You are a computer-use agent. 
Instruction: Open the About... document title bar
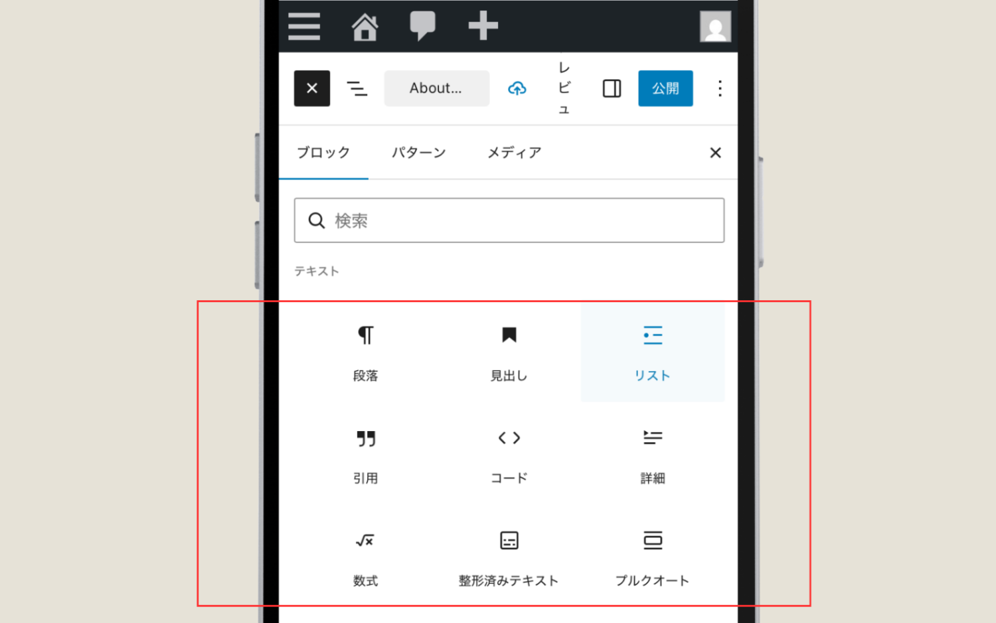tap(436, 88)
